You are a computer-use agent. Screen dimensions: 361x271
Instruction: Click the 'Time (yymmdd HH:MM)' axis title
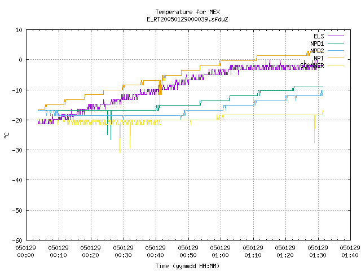(x=187, y=266)
